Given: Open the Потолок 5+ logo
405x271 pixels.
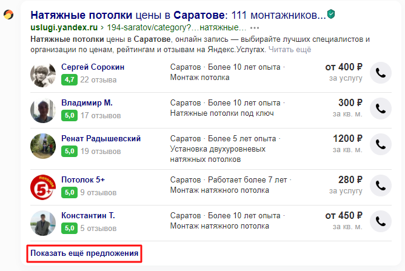Looking at the screenshot, I should (43, 187).
